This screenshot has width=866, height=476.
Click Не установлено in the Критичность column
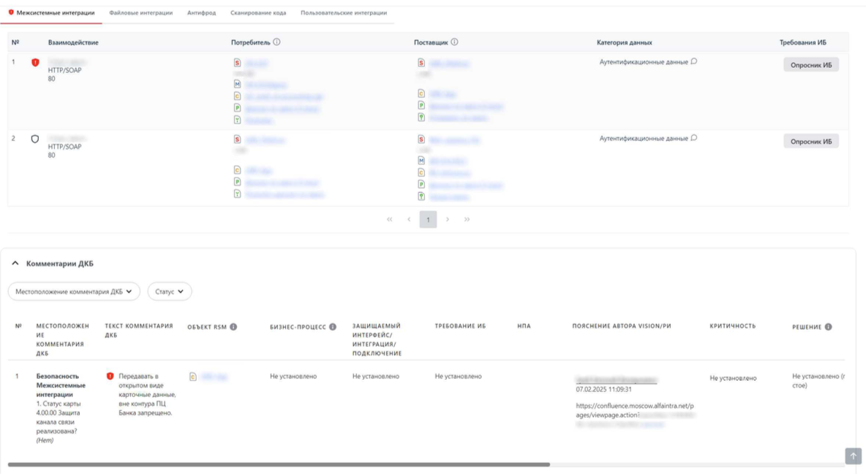click(x=733, y=378)
